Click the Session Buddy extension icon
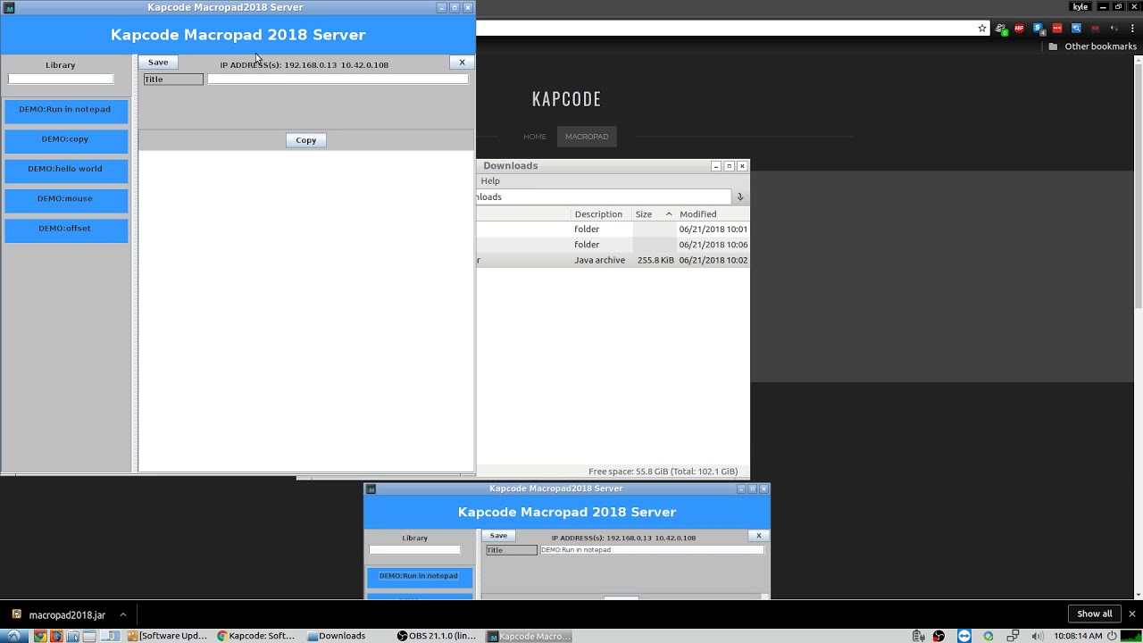Viewport: 1143px width, 643px height. pyautogui.click(x=1039, y=29)
